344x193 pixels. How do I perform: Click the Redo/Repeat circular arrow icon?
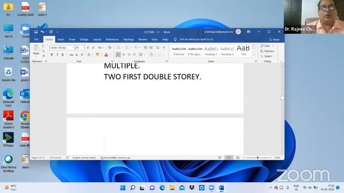[x=51, y=32]
